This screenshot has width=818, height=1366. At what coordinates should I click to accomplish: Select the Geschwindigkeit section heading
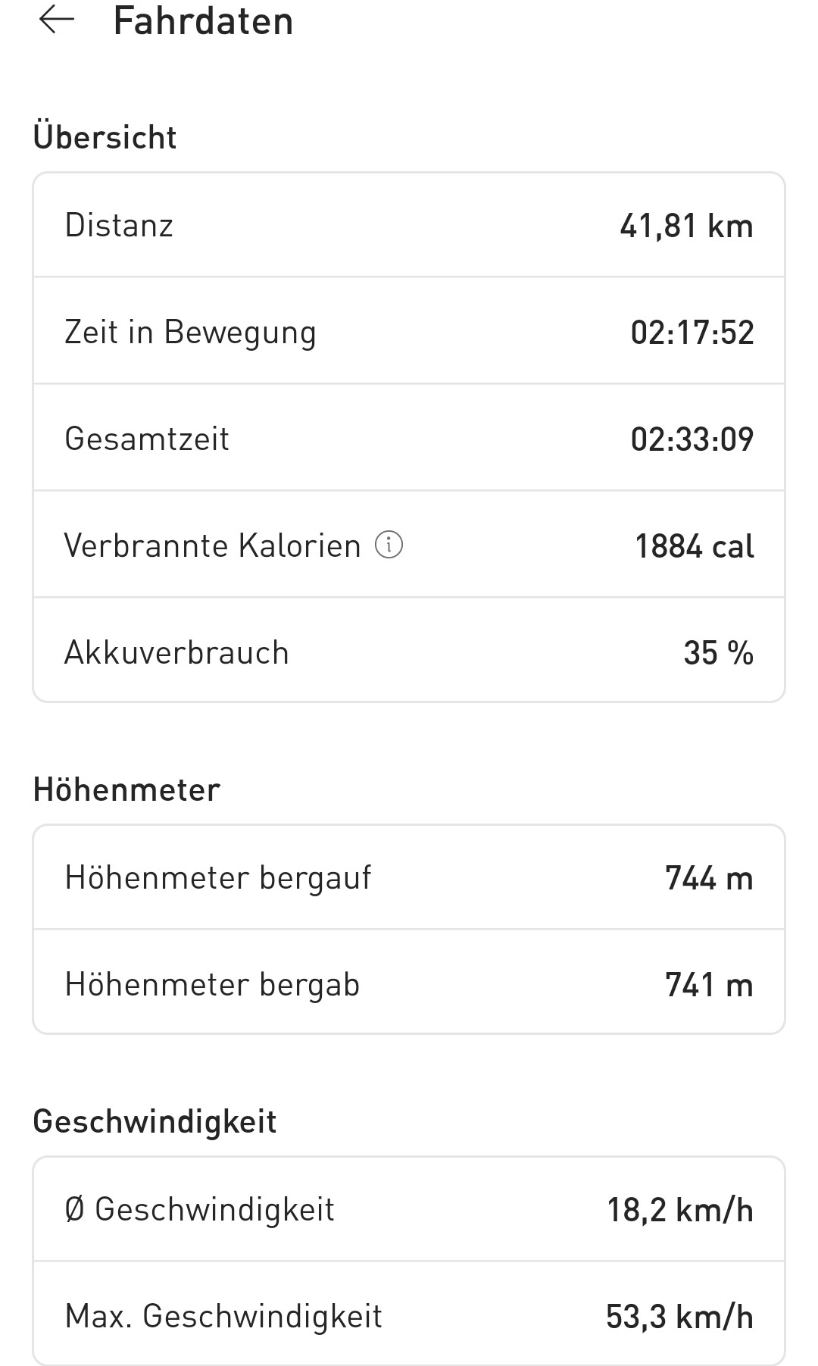click(x=155, y=1122)
